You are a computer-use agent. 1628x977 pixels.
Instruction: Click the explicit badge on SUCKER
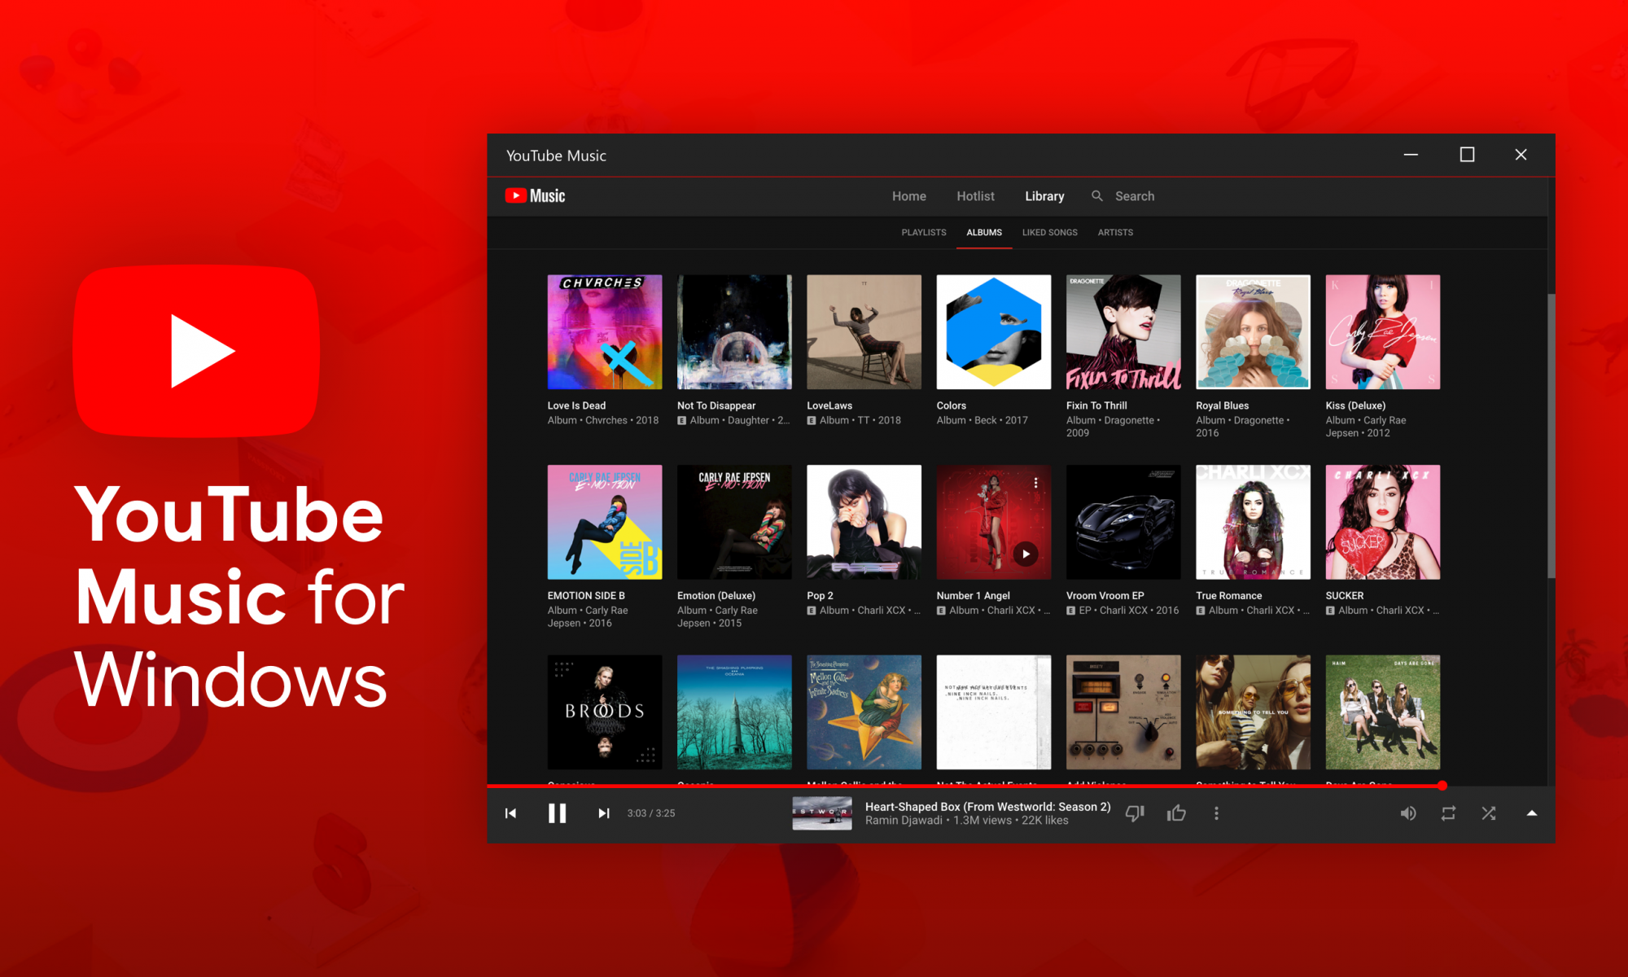click(1330, 611)
